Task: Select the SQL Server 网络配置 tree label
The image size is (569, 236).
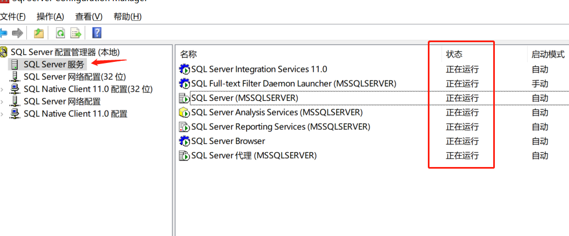Action: pyautogui.click(x=62, y=101)
